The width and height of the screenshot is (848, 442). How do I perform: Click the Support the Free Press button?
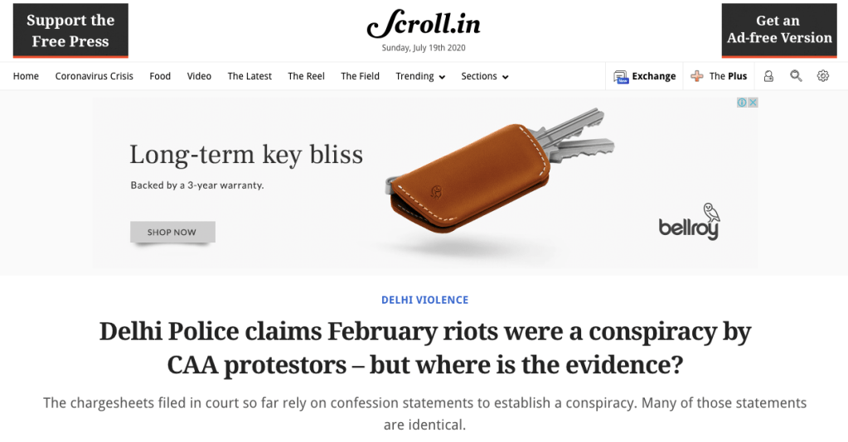[x=70, y=31]
